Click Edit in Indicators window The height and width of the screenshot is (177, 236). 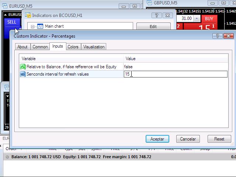coord(153,27)
